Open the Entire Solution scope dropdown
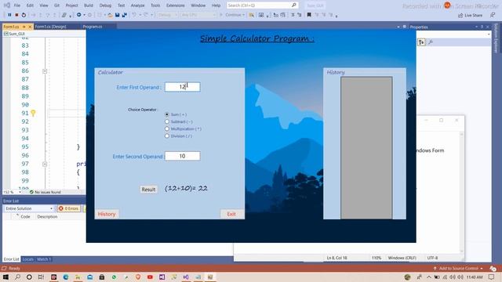Screen dimensions: 502x282 tap(29, 208)
